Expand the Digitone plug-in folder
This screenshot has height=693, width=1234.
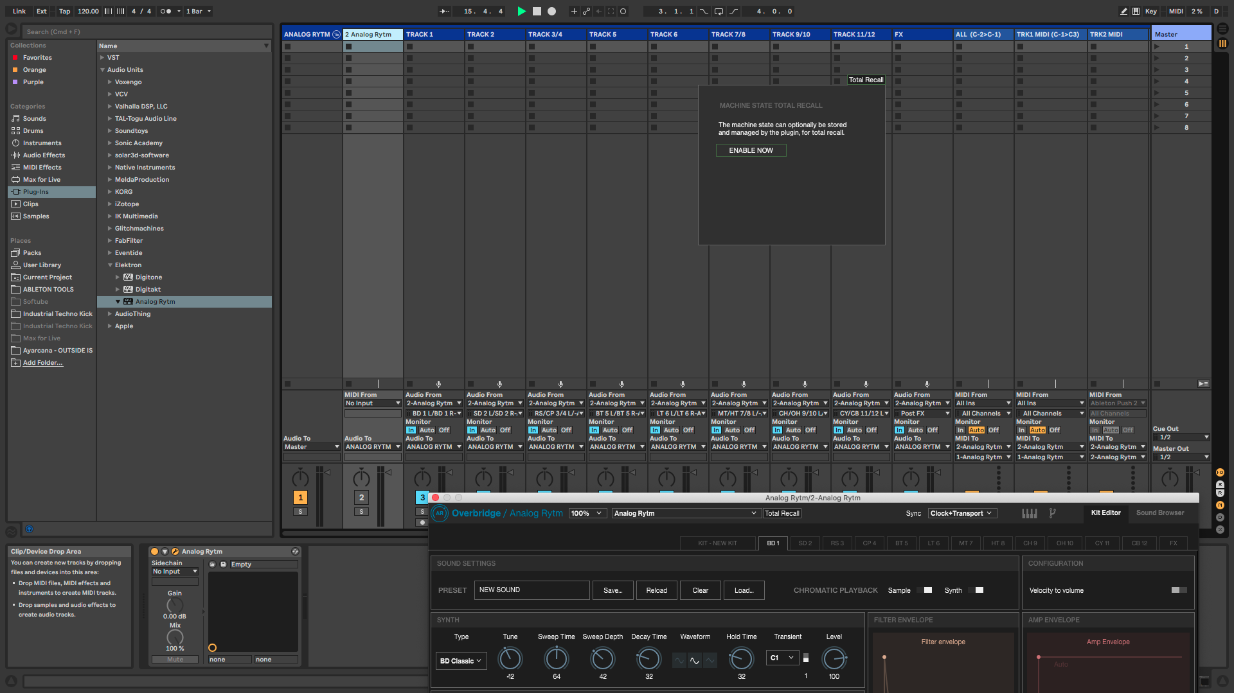[118, 277]
